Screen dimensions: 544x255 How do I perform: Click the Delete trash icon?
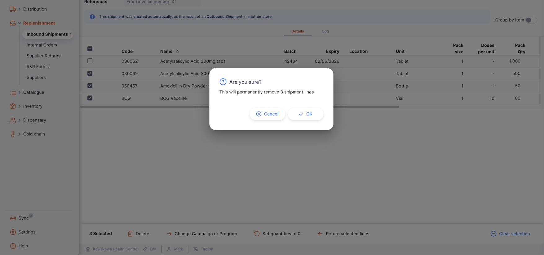tap(130, 234)
